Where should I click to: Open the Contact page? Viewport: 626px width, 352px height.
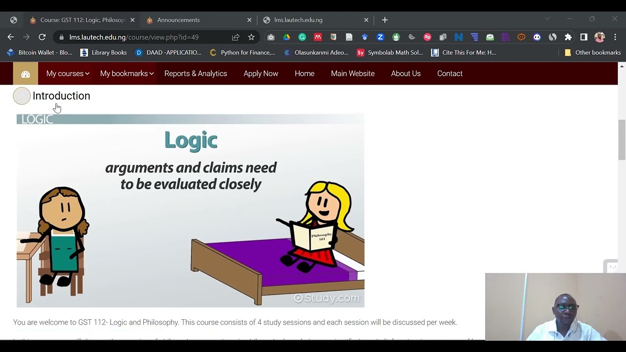click(x=450, y=73)
